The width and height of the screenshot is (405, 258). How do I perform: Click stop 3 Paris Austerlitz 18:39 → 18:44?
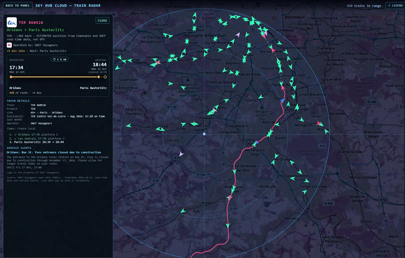(37, 142)
